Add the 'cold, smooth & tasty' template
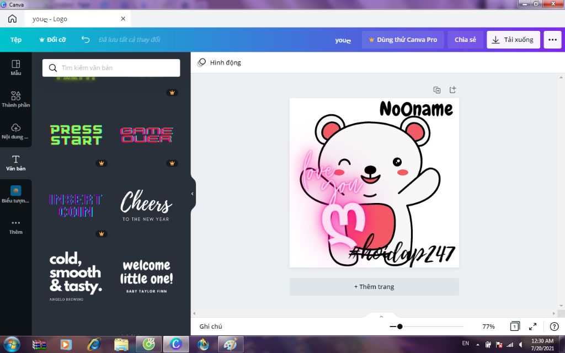 [x=75, y=277]
